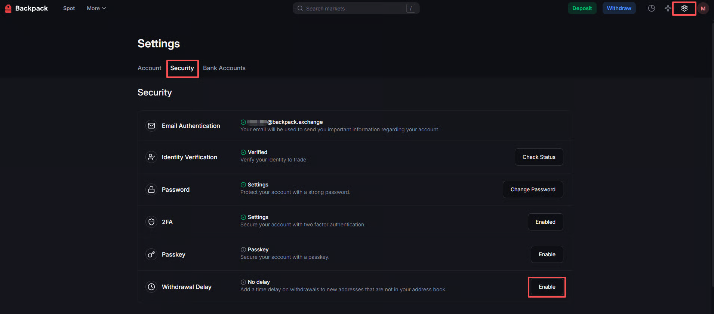Enable the Withdrawal Delay option

tap(547, 287)
